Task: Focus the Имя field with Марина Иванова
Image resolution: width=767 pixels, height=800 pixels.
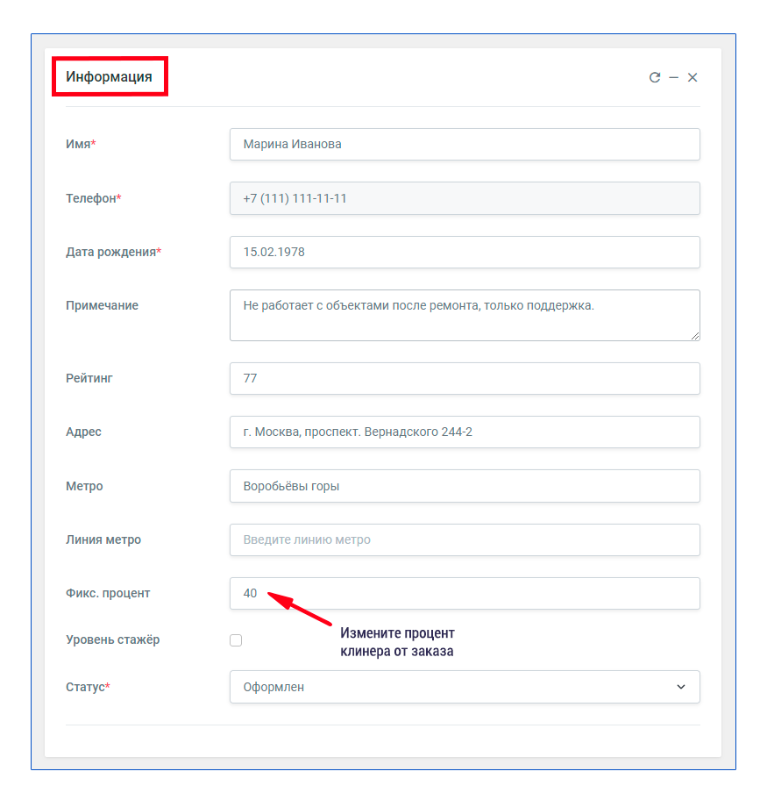Action: click(x=465, y=144)
